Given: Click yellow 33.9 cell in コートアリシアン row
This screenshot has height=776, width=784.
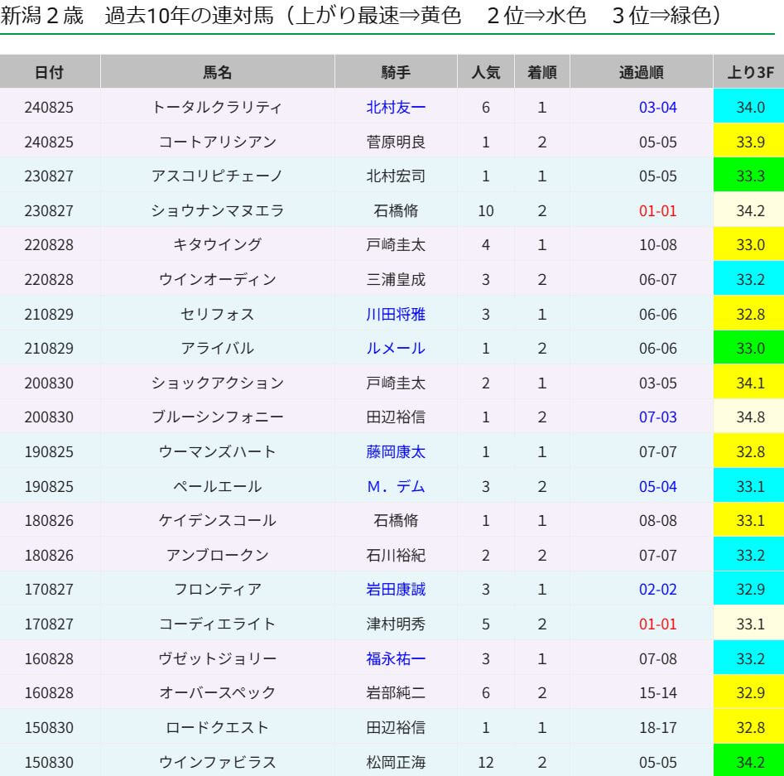Looking at the screenshot, I should pyautogui.click(x=749, y=142).
